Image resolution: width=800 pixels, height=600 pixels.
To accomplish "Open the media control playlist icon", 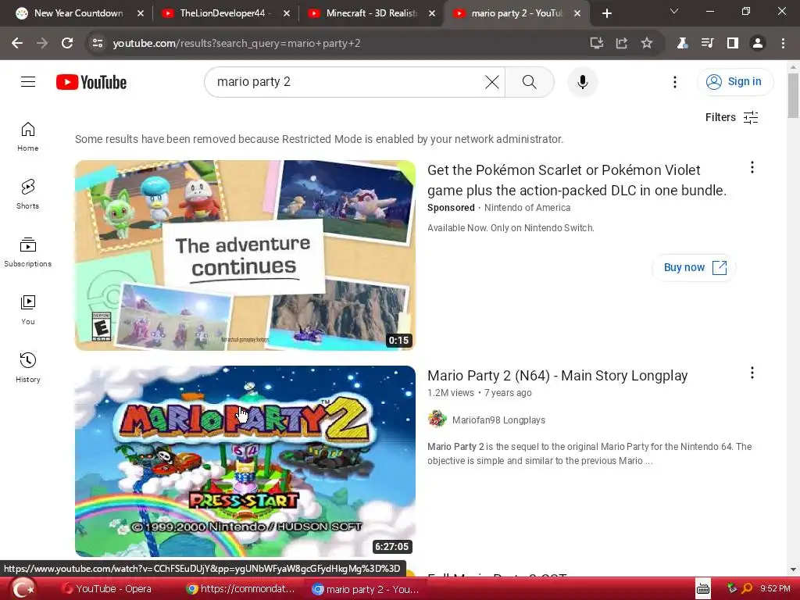I will [x=707, y=44].
